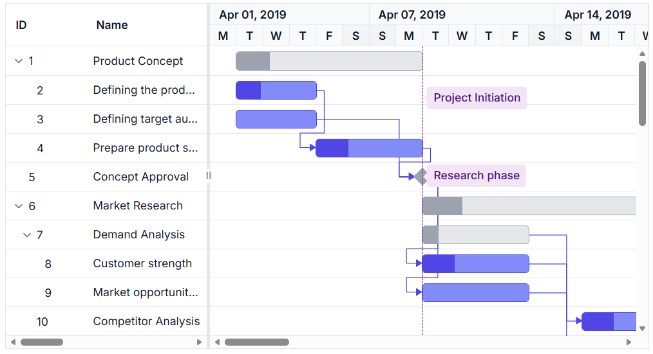Image resolution: width=653 pixels, height=354 pixels.
Task: Click the Apr 01, 2019 week header
Action: pyautogui.click(x=289, y=15)
